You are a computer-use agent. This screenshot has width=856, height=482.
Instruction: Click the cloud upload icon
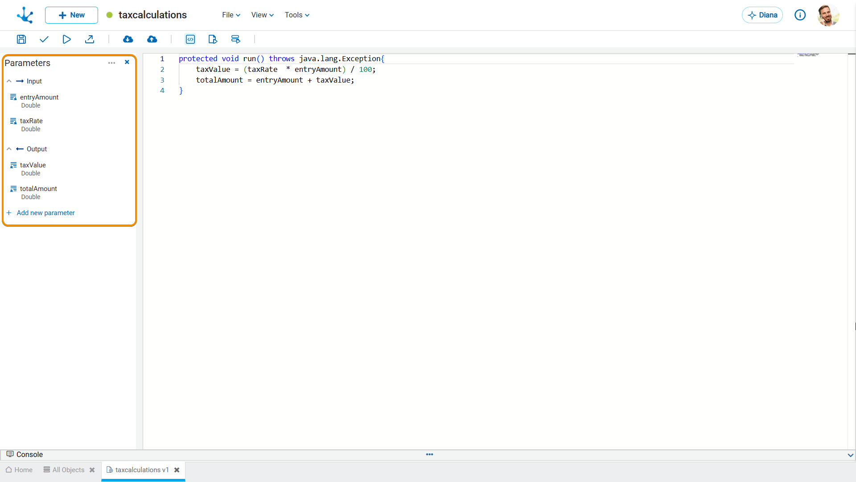[x=152, y=39]
